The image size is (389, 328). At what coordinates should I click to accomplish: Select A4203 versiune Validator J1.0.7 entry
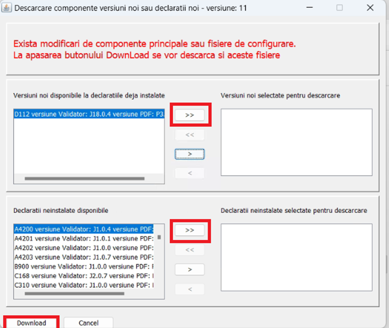tap(84, 257)
